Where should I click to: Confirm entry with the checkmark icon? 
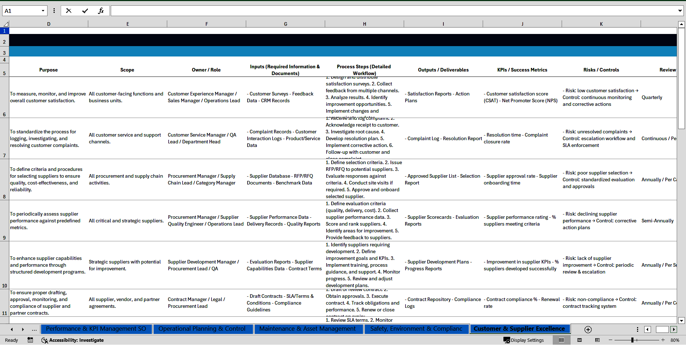85,11
